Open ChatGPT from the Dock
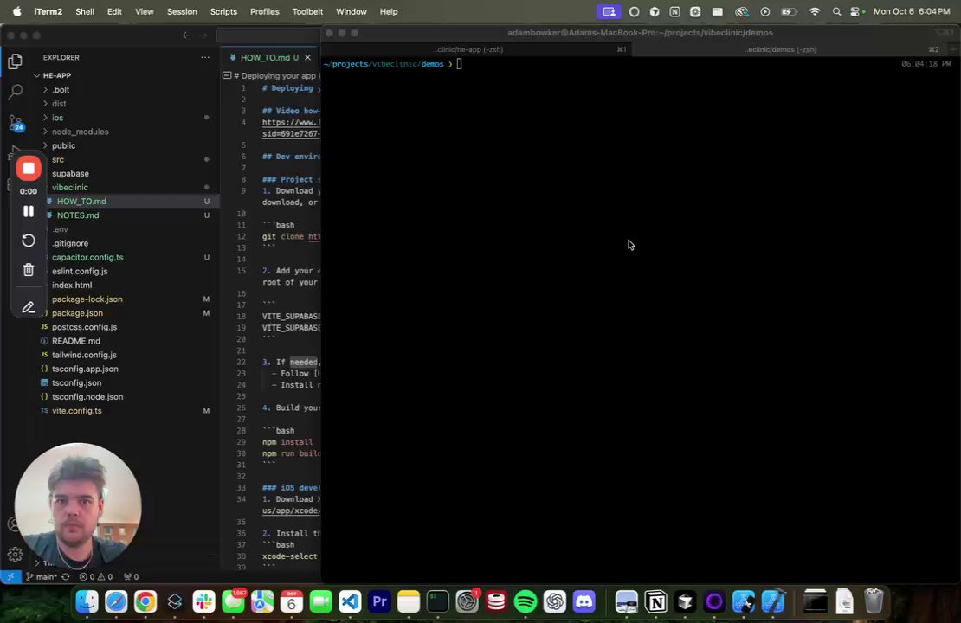This screenshot has height=623, width=961. click(x=555, y=601)
